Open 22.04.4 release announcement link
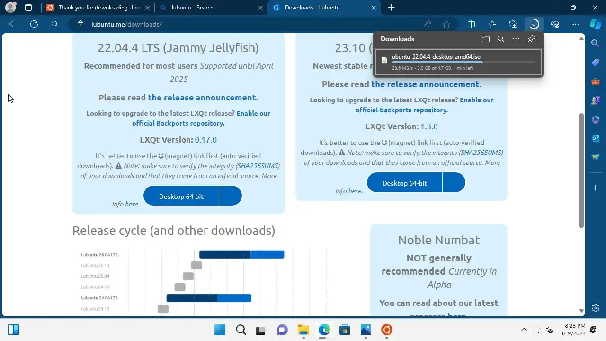The height and width of the screenshot is (341, 606). [202, 98]
